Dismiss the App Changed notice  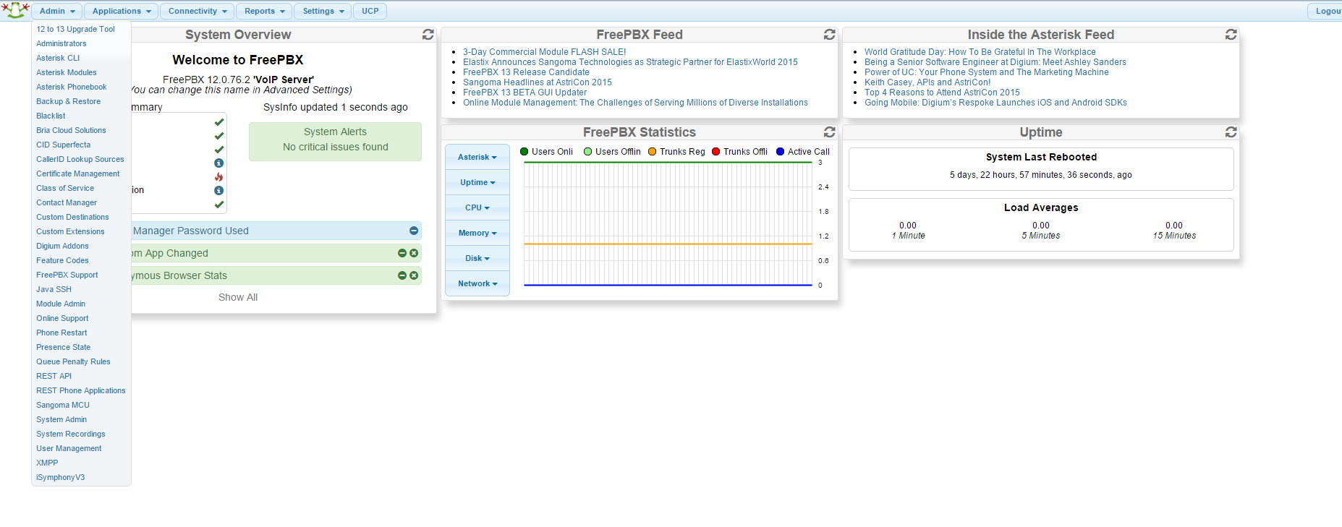pos(414,253)
